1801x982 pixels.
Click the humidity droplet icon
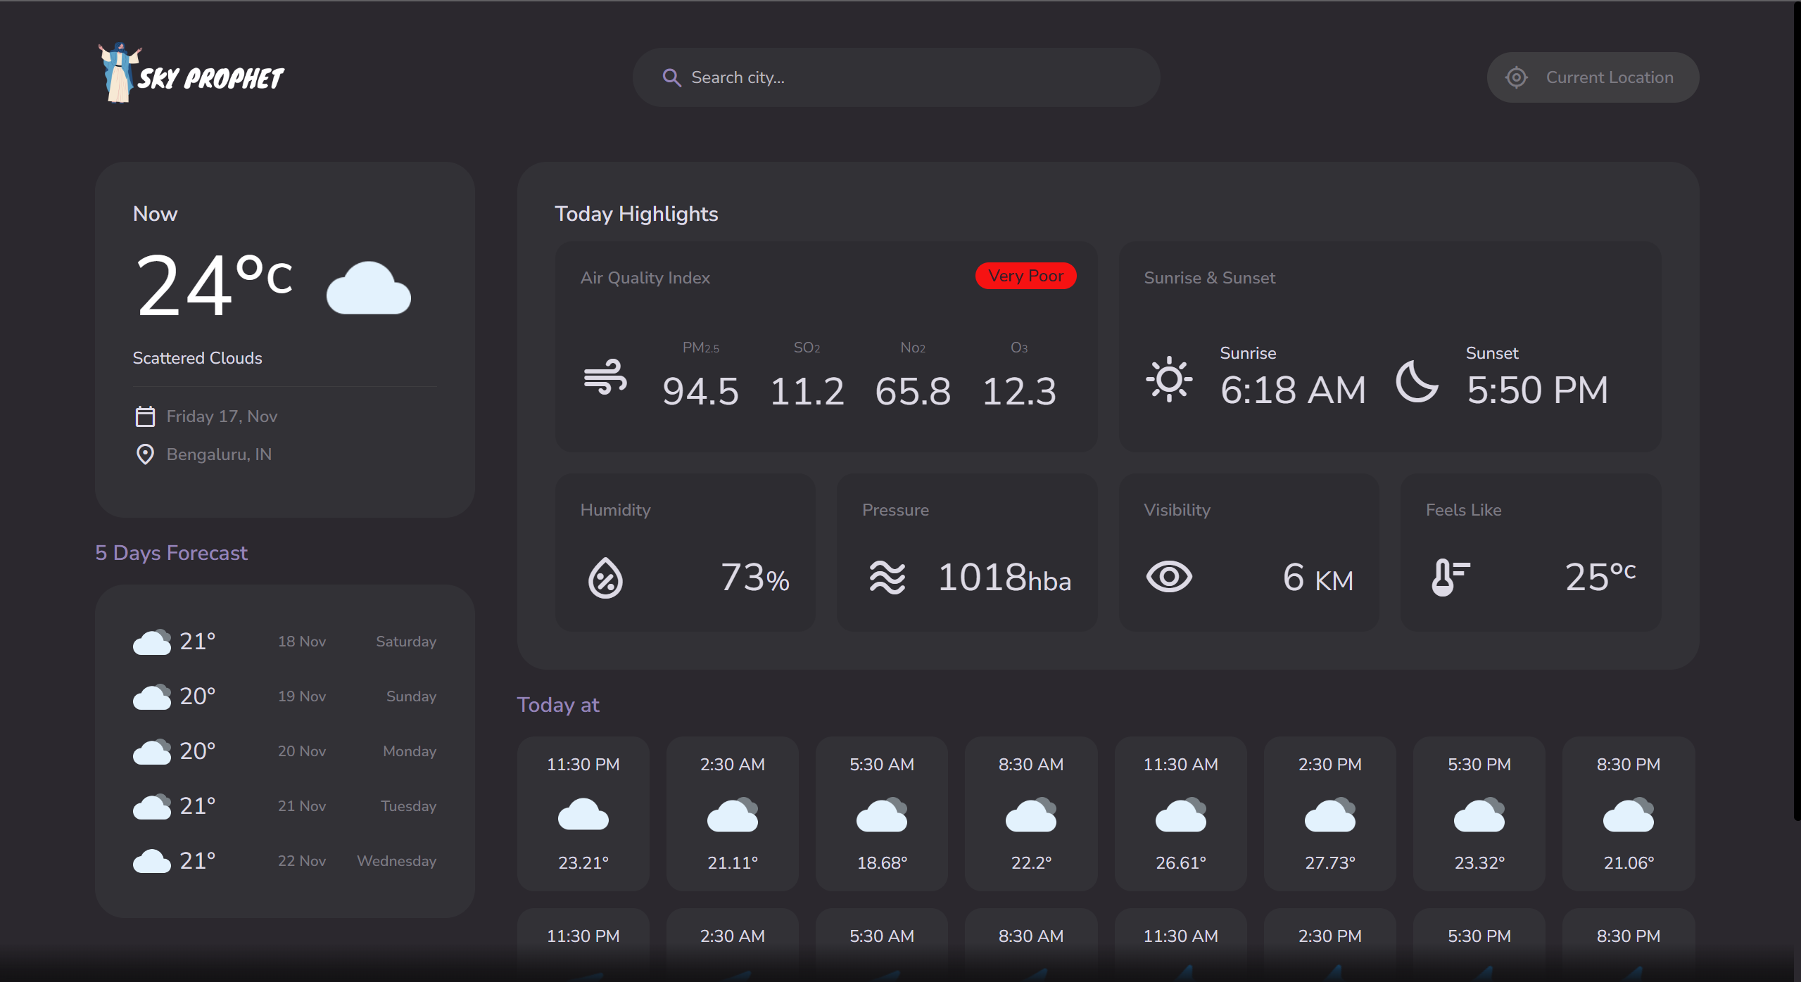tap(605, 578)
